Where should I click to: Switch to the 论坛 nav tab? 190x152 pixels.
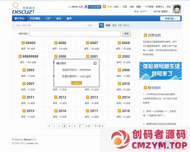click(x=59, y=18)
